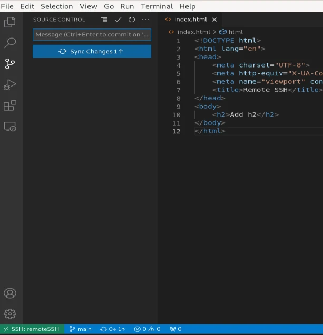
Task: Open the Manage gear icon
Action: [x=10, y=314]
